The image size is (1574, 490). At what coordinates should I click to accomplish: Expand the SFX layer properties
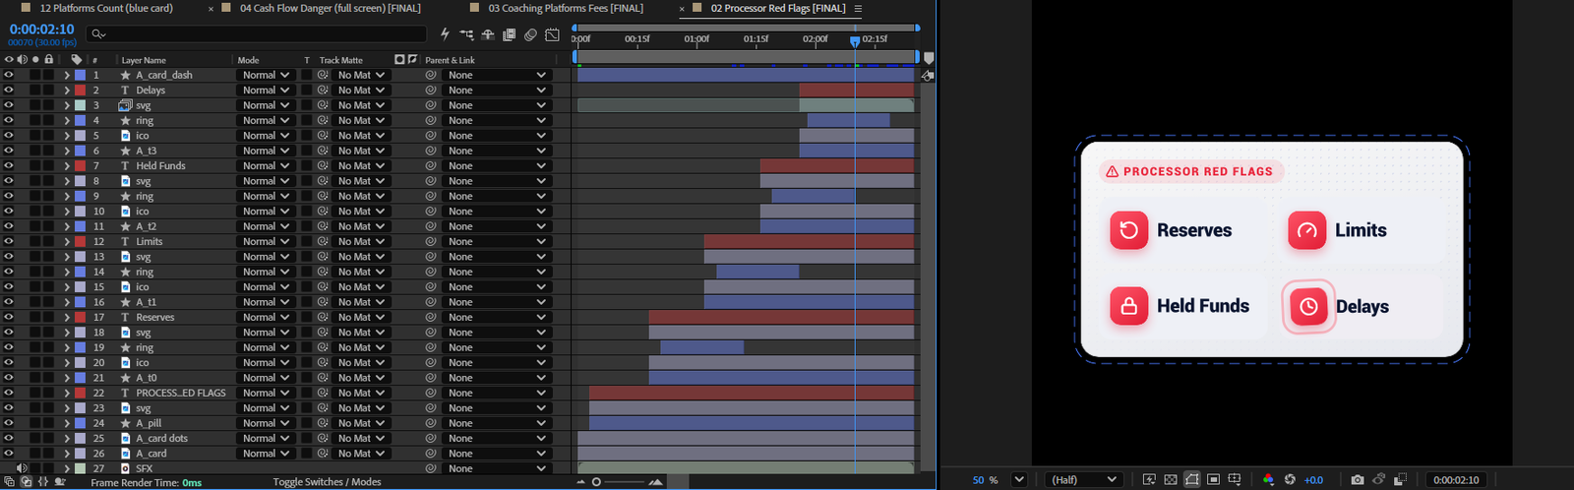pos(67,468)
